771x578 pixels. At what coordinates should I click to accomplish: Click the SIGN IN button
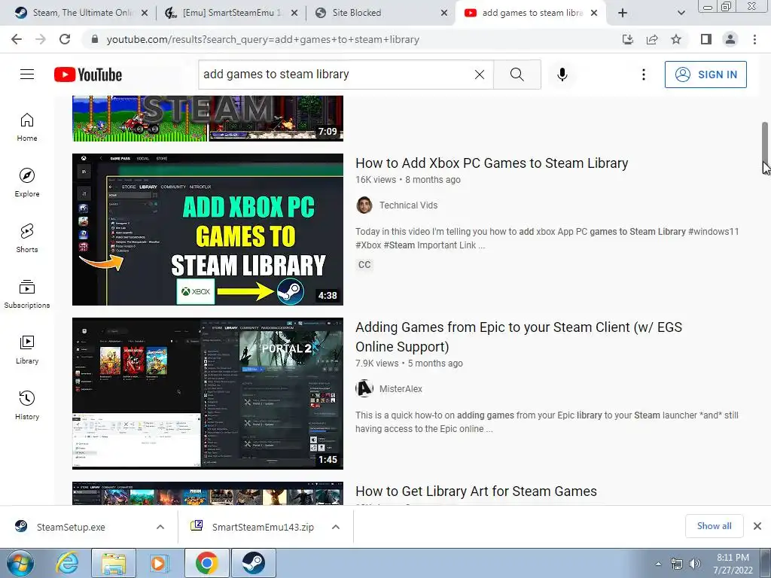[x=705, y=75]
